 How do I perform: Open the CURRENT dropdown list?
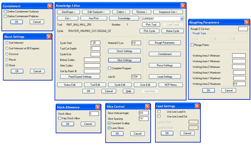click(x=182, y=19)
